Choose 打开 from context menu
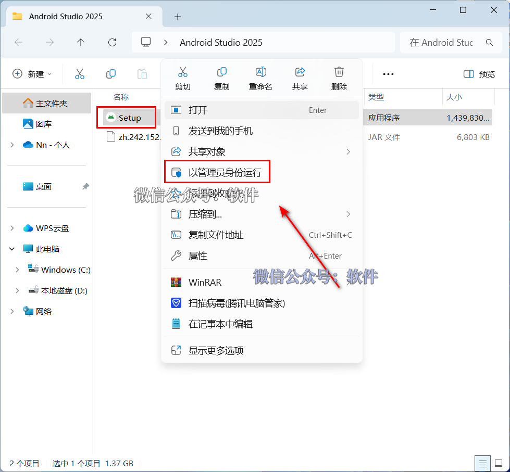The width and height of the screenshot is (510, 472). [262, 110]
